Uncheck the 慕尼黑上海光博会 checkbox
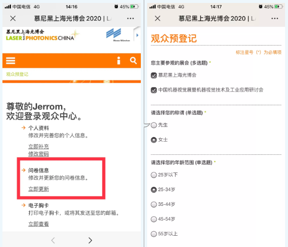 (154, 75)
